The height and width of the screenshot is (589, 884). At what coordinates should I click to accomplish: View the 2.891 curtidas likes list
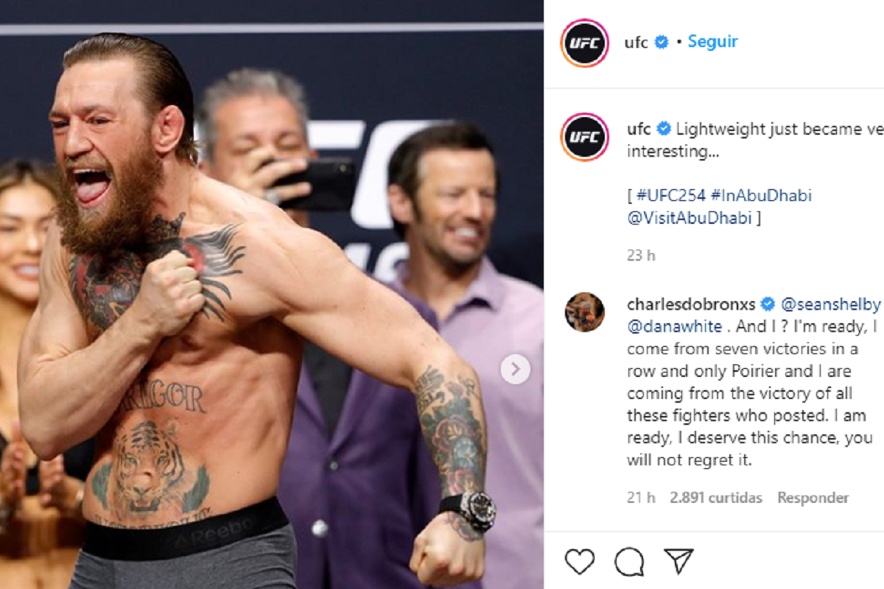pyautogui.click(x=716, y=498)
